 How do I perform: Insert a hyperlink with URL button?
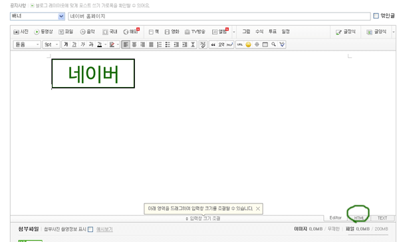[240, 45]
